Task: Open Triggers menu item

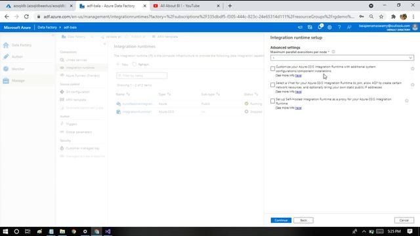Action: [72, 124]
